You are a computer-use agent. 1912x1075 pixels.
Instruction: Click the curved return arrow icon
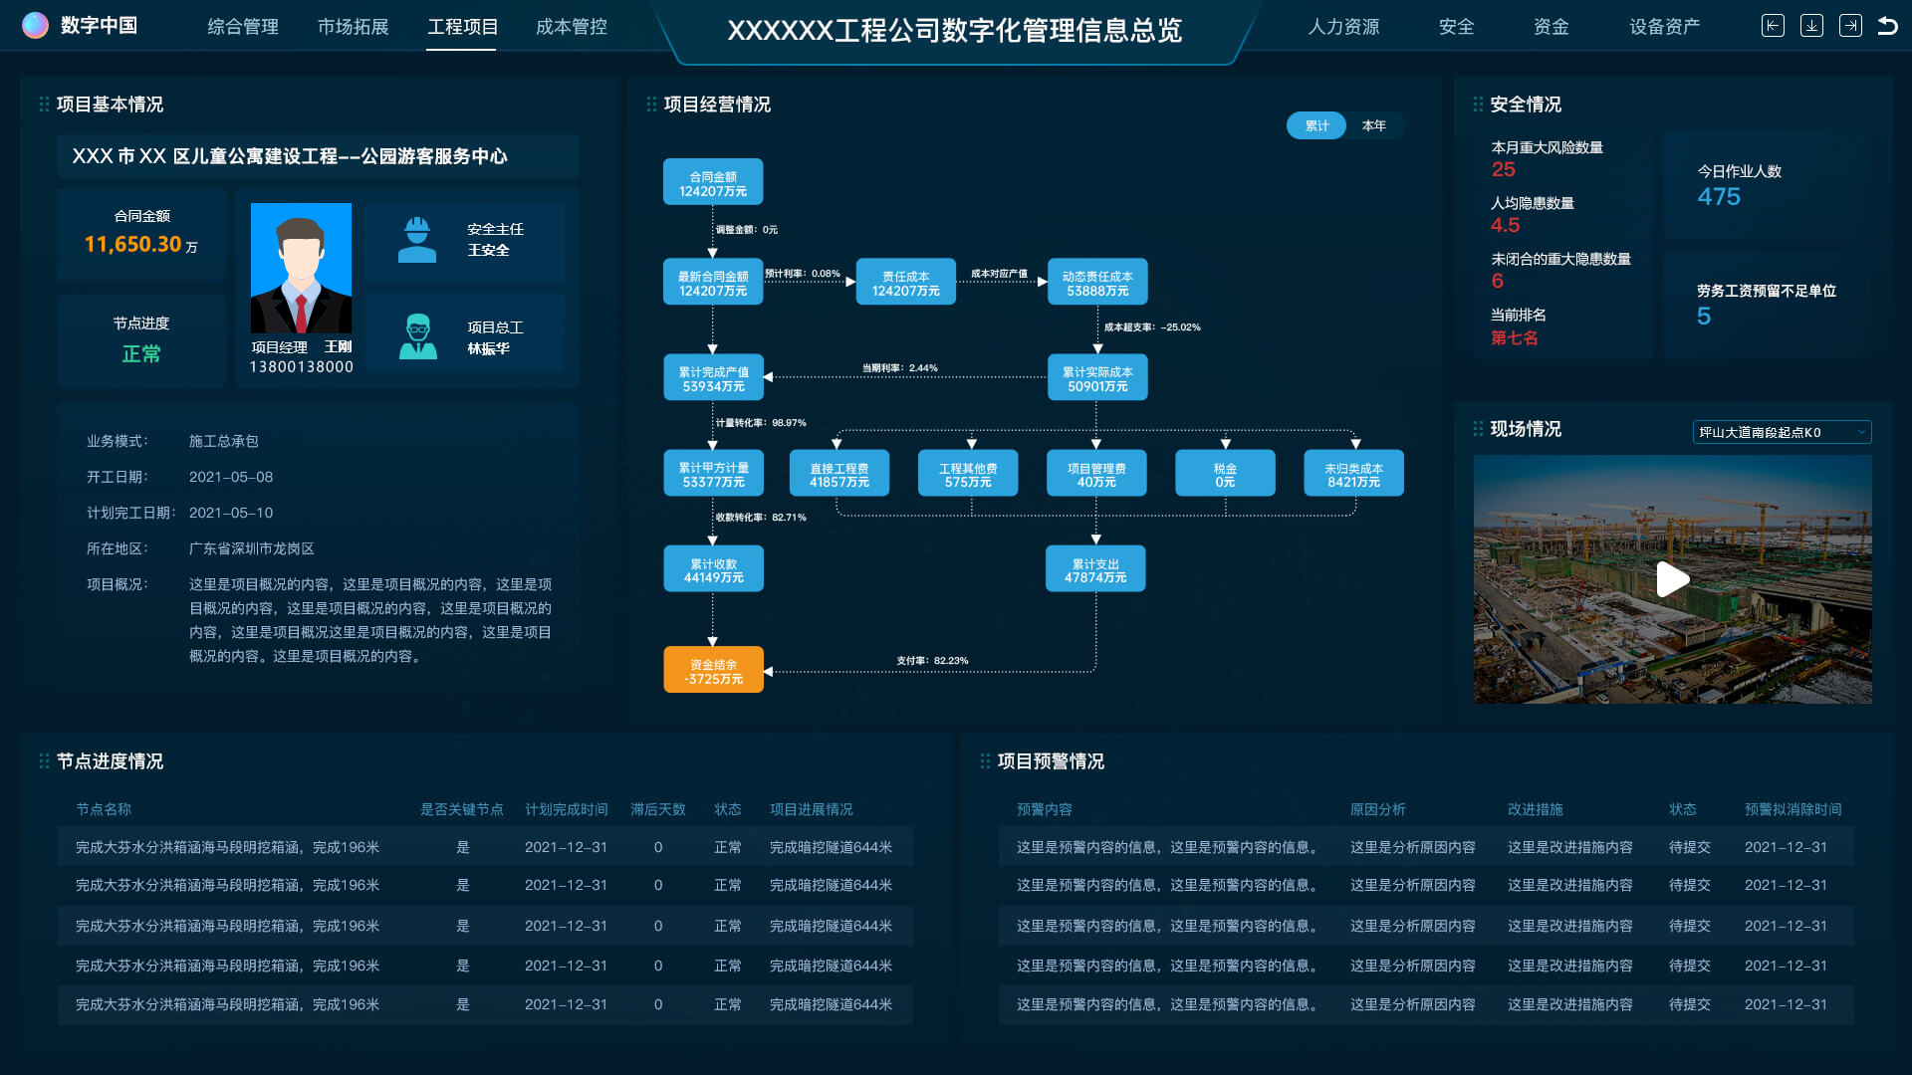tap(1887, 26)
